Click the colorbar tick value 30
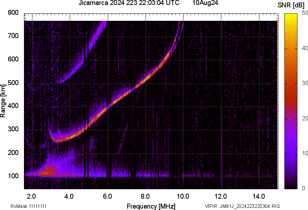308x210 pixels. [x=305, y=83]
